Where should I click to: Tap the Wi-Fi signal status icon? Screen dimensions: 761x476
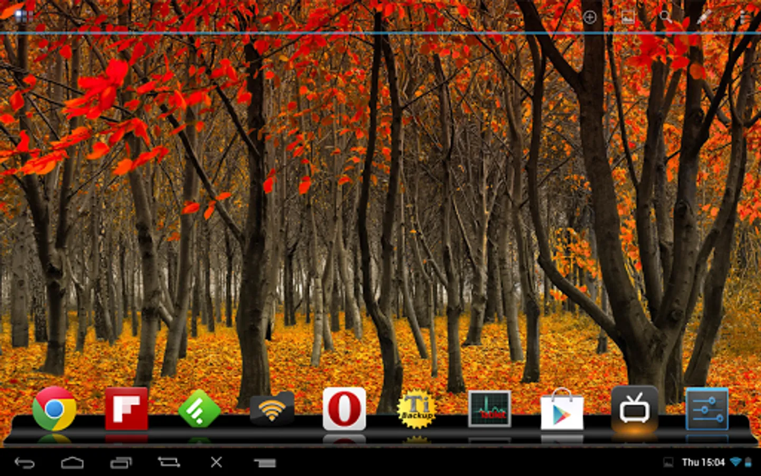(x=735, y=462)
